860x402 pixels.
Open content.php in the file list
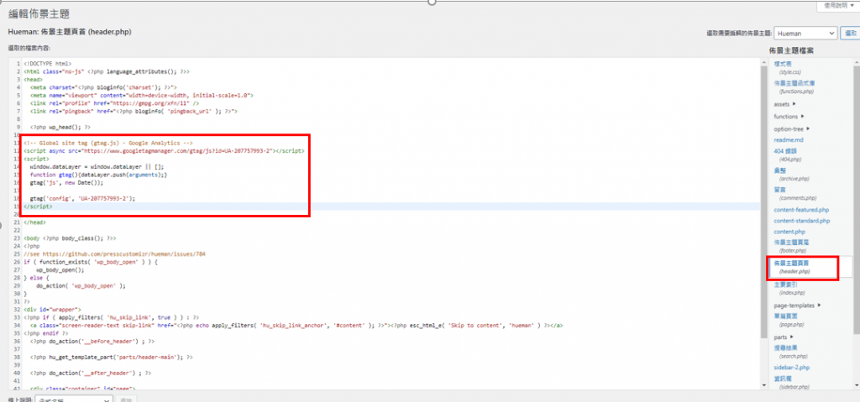(x=789, y=232)
